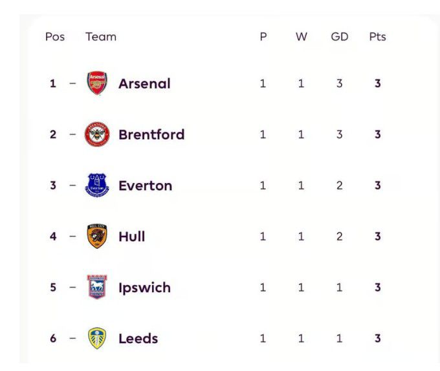Click the Ipswich club crest
The width and height of the screenshot is (440, 371).
97,287
